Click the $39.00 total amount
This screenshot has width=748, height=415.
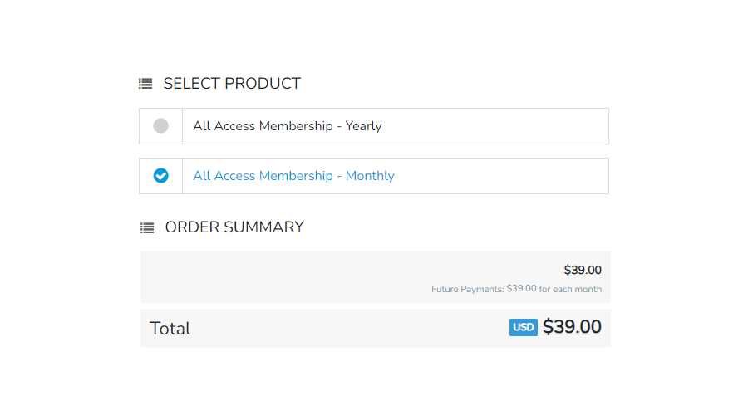pyautogui.click(x=572, y=327)
